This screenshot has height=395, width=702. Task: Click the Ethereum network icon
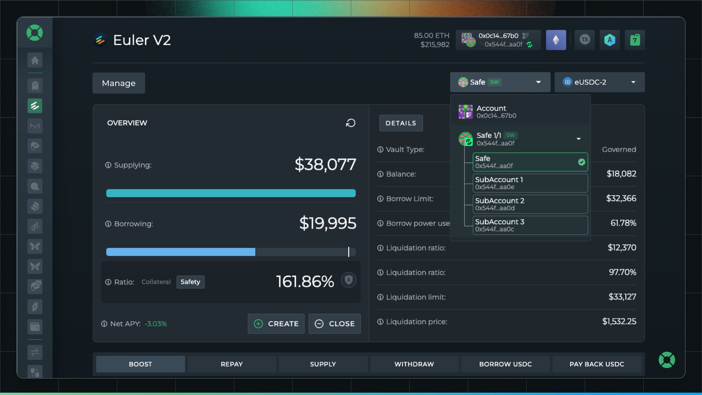click(556, 40)
